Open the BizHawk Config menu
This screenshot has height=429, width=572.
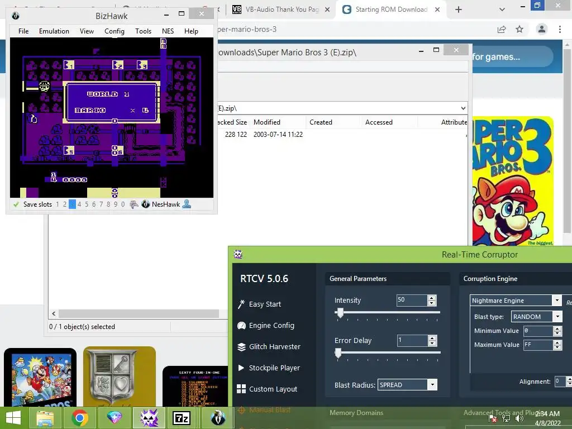[115, 31]
